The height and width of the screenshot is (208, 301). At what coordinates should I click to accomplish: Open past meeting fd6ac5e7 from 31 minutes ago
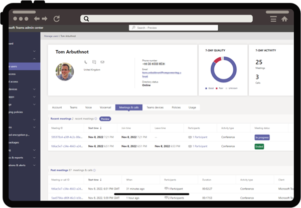[x=67, y=189]
